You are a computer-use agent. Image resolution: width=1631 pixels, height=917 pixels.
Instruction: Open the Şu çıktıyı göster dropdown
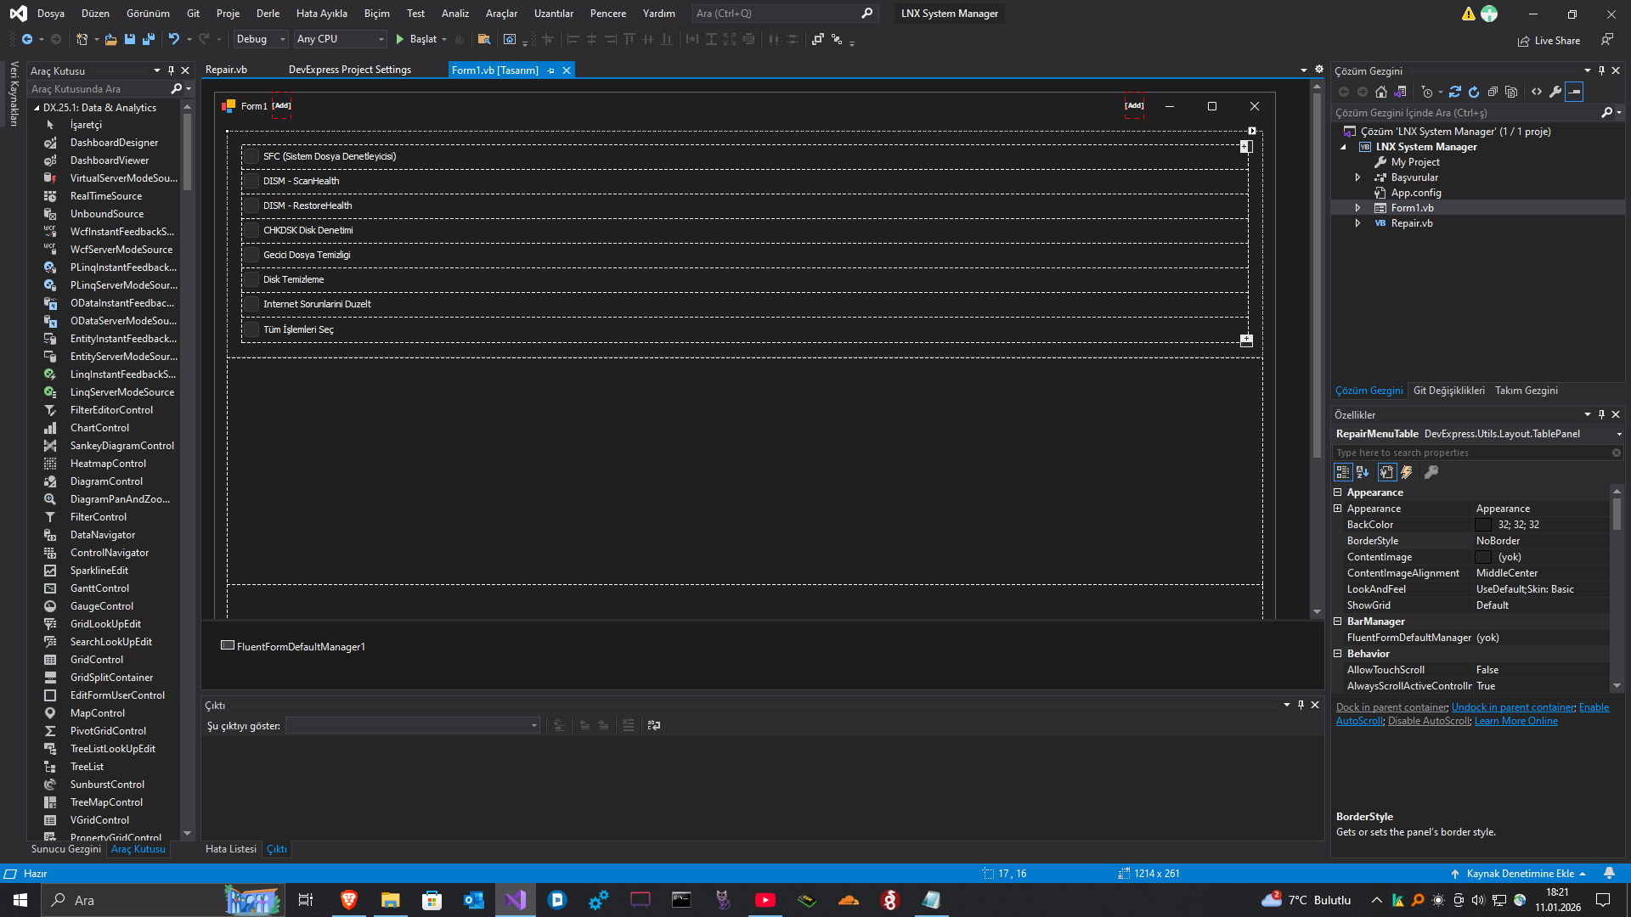coord(413,725)
